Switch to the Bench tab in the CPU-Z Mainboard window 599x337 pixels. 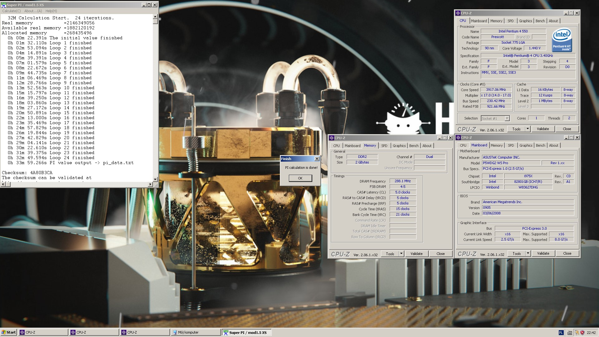pos(541,145)
